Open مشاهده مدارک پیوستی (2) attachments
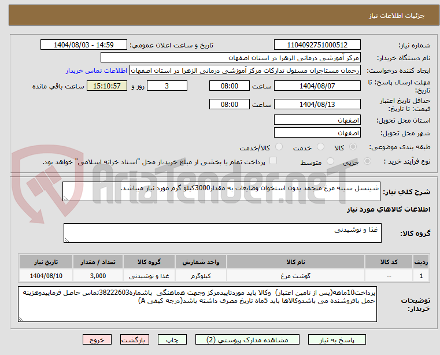This screenshot has width=440, height=355. tap(247, 339)
